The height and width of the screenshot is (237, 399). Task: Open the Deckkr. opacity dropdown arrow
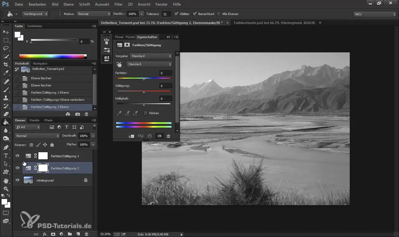coord(142,14)
